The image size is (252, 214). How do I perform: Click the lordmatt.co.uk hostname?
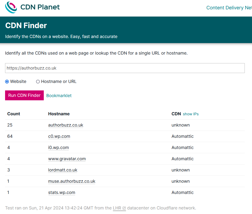click(63, 170)
